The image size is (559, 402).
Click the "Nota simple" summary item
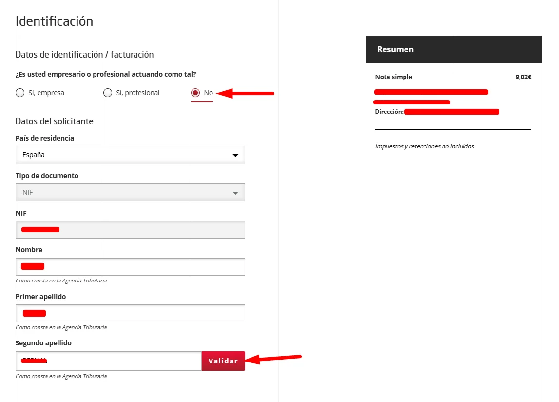(393, 77)
